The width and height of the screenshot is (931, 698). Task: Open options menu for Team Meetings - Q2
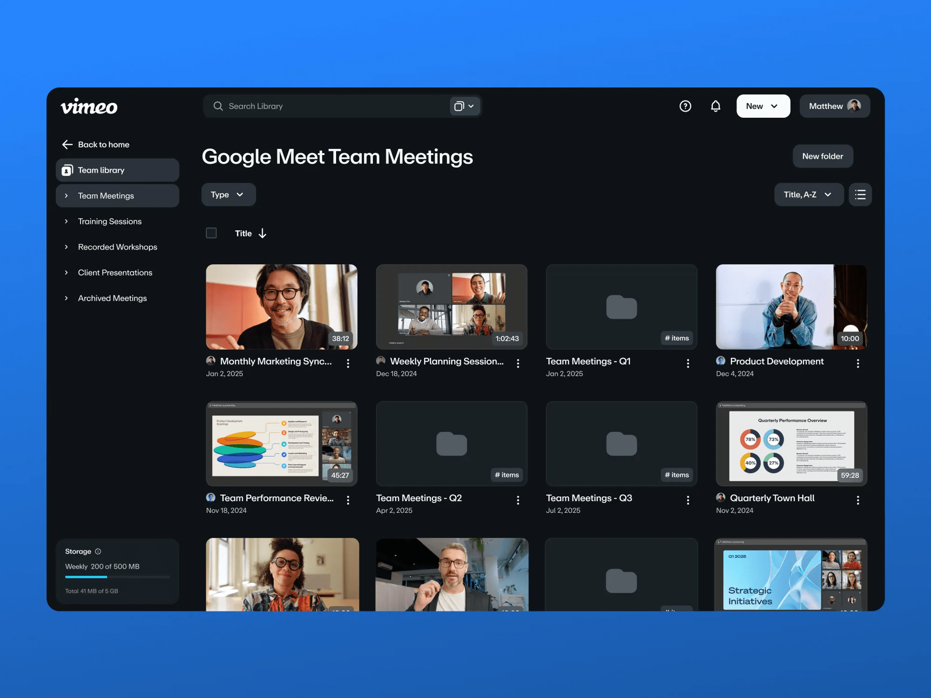coord(518,500)
